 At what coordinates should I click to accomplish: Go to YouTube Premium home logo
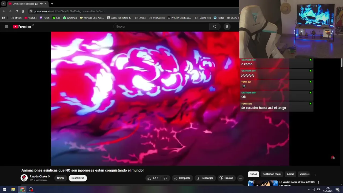pos(22,27)
